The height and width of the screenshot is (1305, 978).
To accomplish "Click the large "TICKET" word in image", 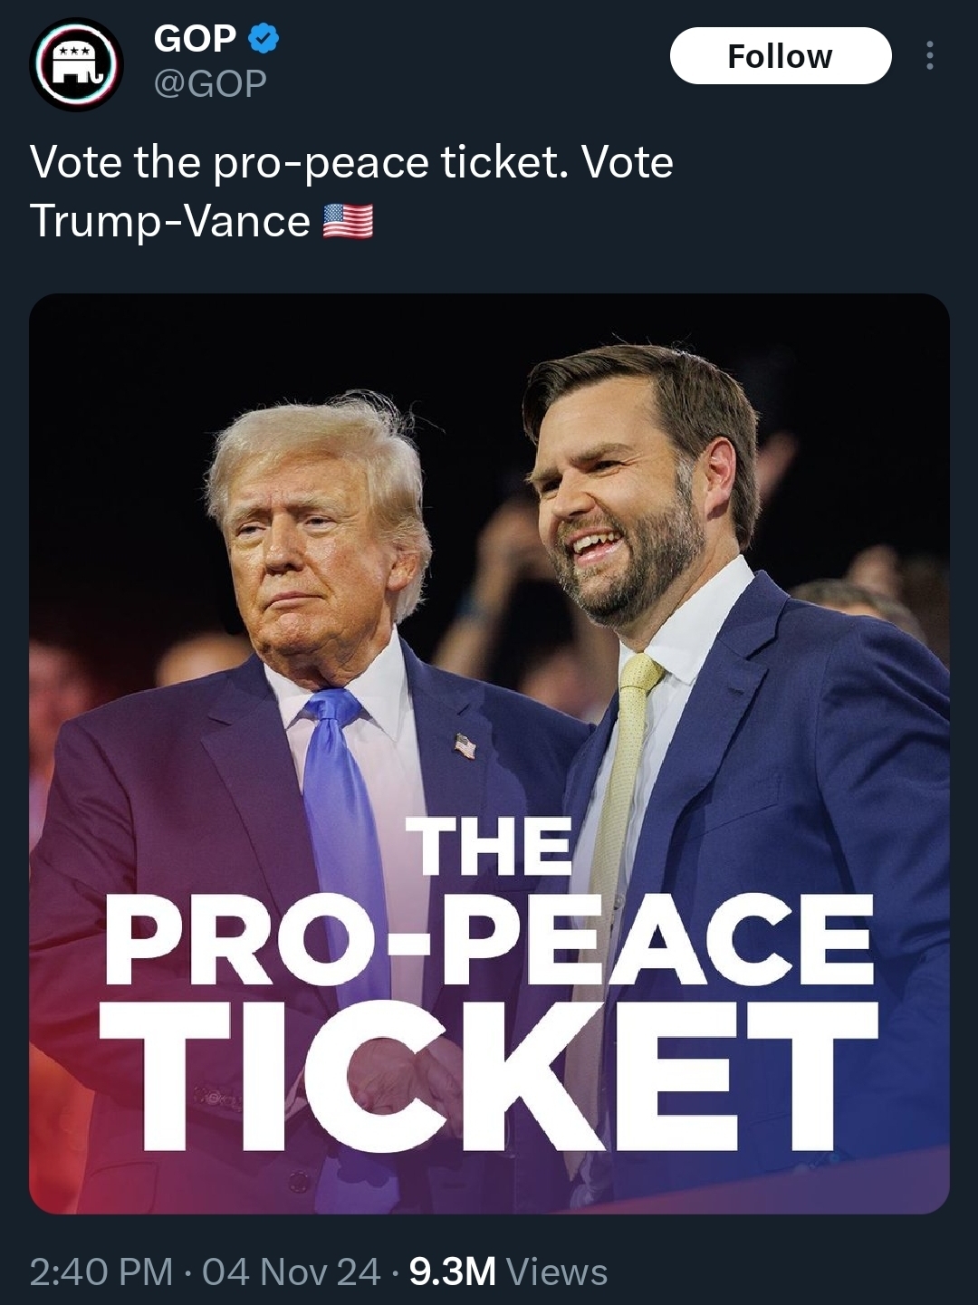I will tap(489, 1078).
